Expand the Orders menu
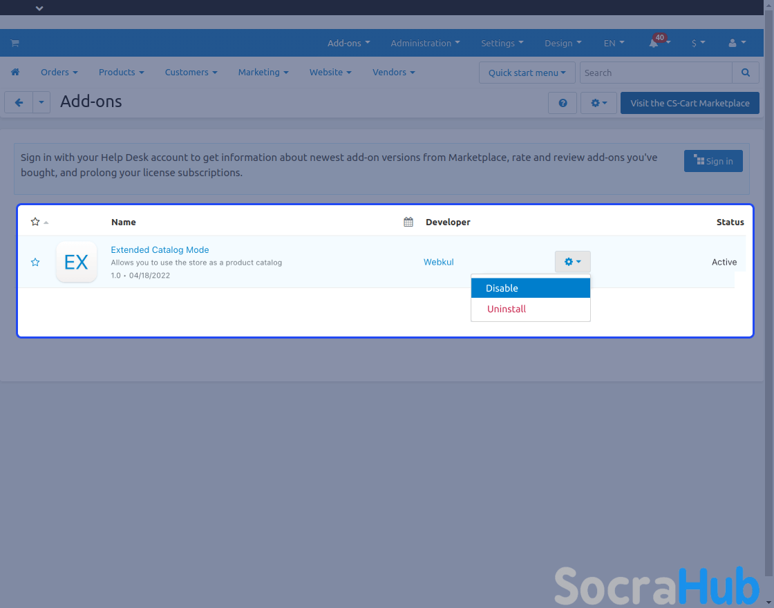774x608 pixels. coord(59,72)
